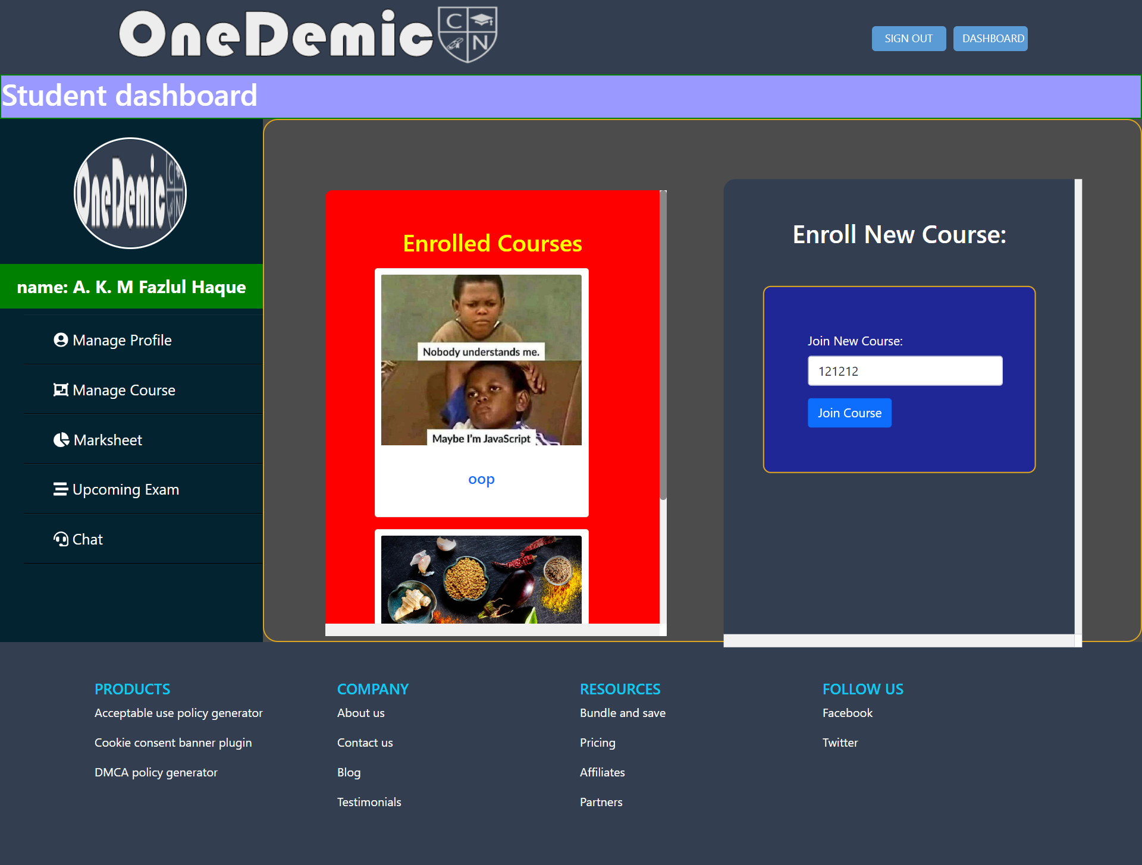Click the Join New Course input field
This screenshot has height=865, width=1142.
(x=905, y=371)
